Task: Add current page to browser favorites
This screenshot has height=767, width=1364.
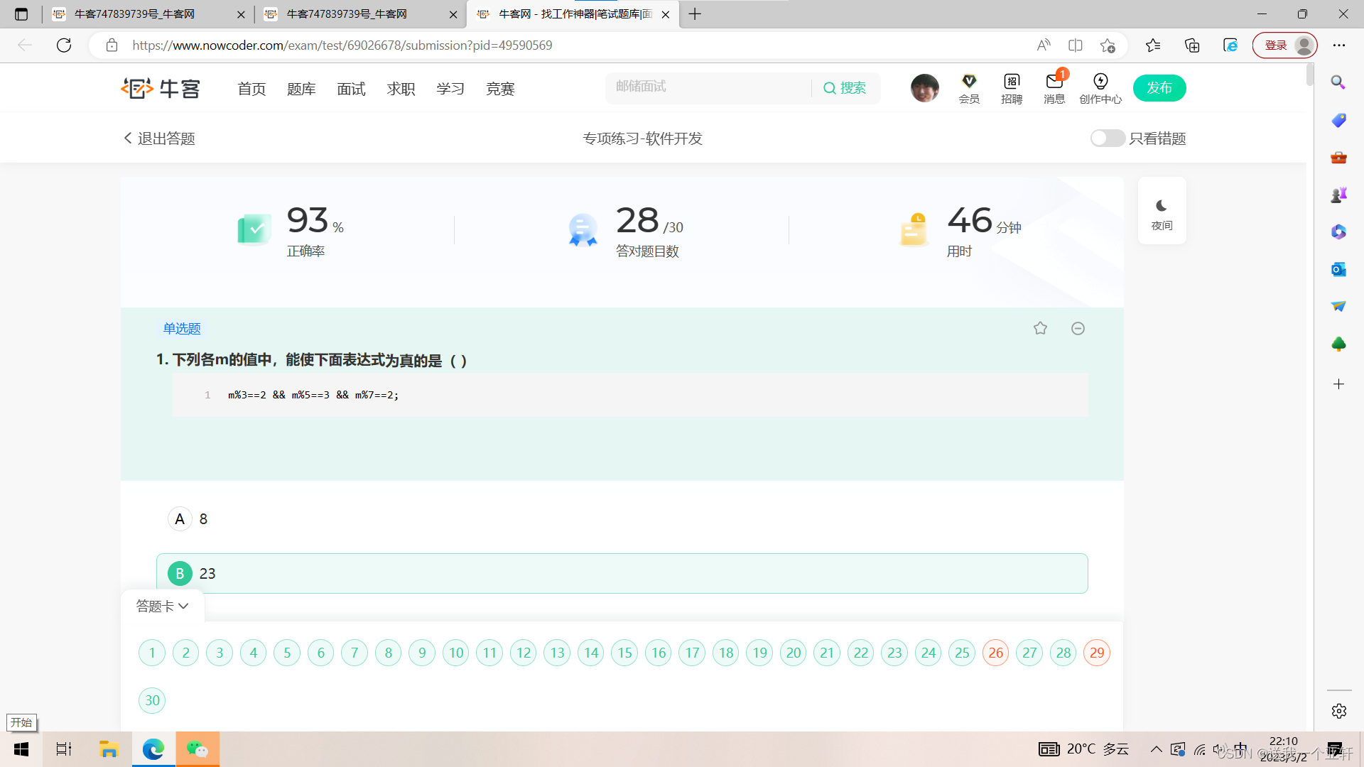Action: pos(1108,45)
